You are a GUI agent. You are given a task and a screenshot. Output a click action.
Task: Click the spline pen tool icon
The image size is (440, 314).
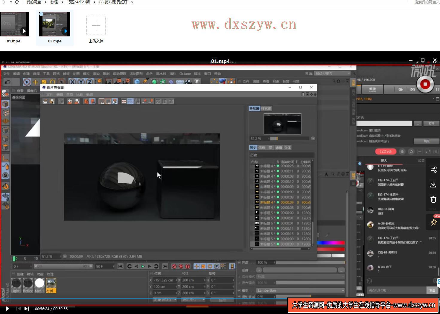tap(146, 81)
